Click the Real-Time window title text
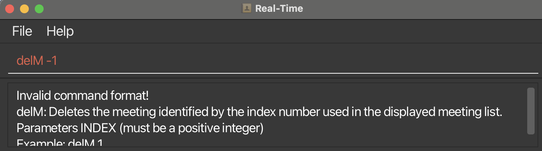The height and width of the screenshot is (151, 542). (x=279, y=8)
